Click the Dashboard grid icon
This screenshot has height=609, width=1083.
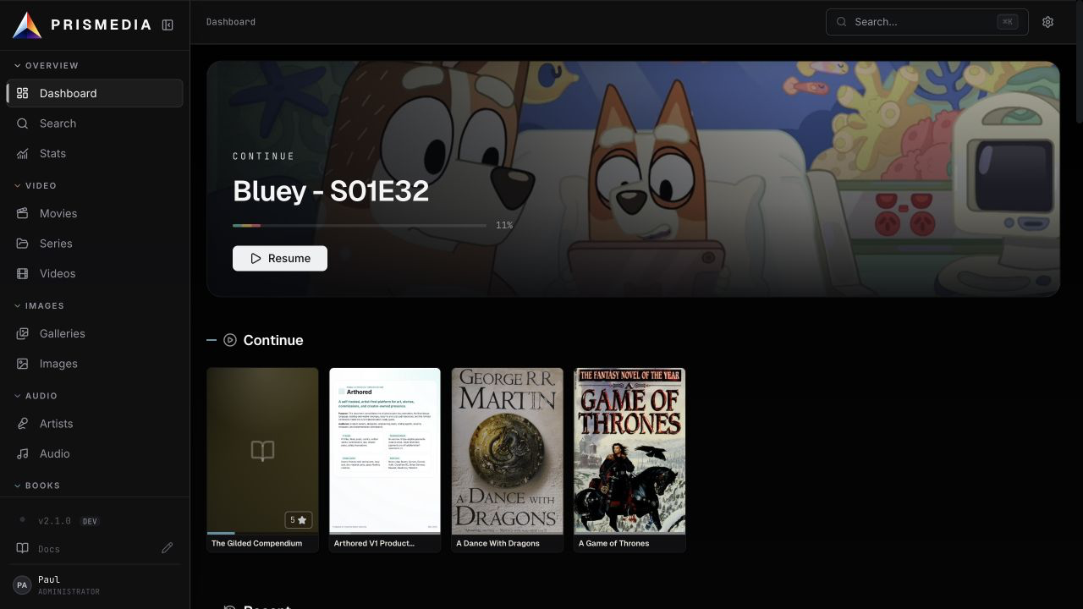point(23,93)
